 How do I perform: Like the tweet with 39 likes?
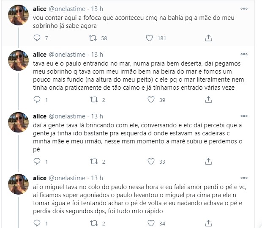(x=149, y=100)
